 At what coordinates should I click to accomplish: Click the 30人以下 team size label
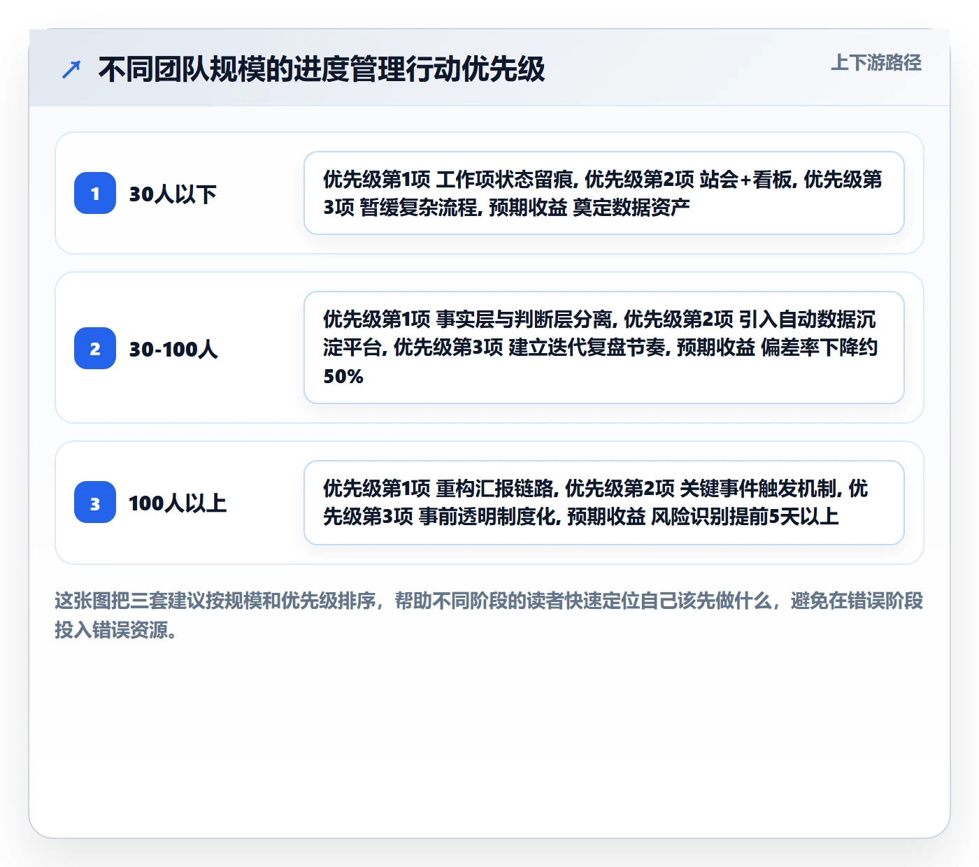(173, 194)
